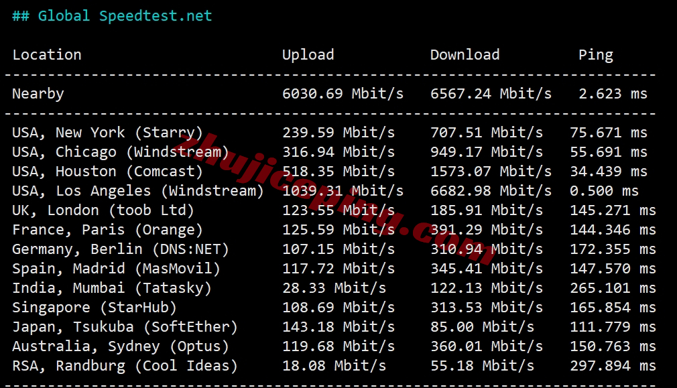
Task: Select the USA, Chicago (Windstream) row
Action: 121,152
